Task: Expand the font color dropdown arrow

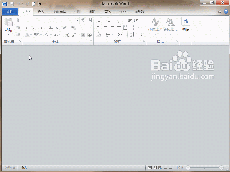Action: pyautogui.click(x=51, y=34)
